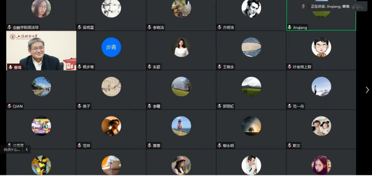Click muted mic icon beside QIAN
Screen dimensions: 372x176
[x=10, y=106]
